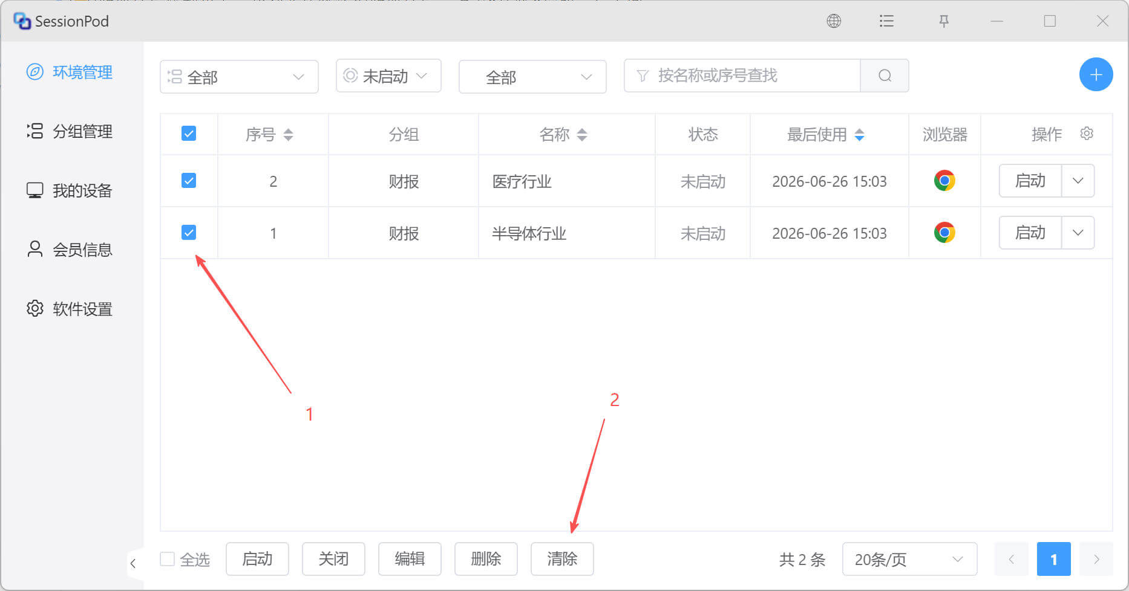The image size is (1129, 591).
Task: Open 我的设备 in the sidebar
Action: (70, 190)
